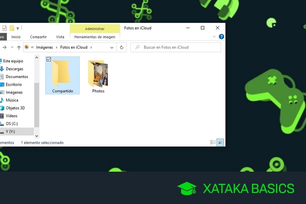
Task: Switch to Large icons view
Action: [x=220, y=142]
